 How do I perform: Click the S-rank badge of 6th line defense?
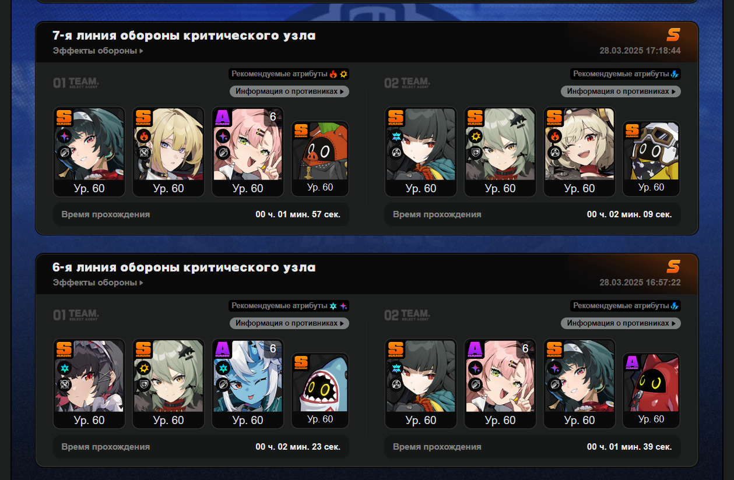coord(673,267)
